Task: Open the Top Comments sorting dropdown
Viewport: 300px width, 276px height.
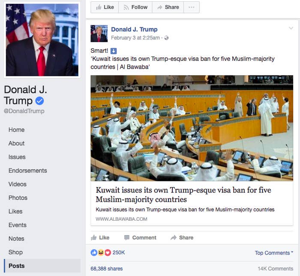Action: coord(274,253)
